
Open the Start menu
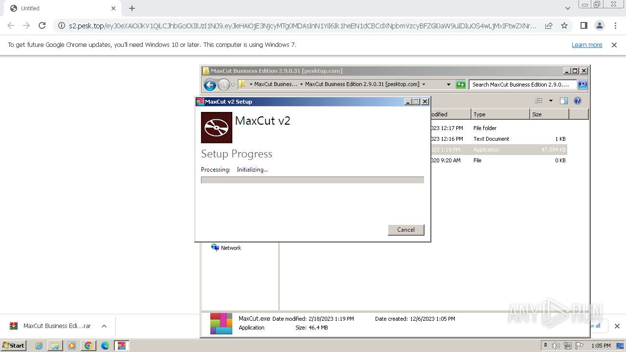click(x=13, y=346)
